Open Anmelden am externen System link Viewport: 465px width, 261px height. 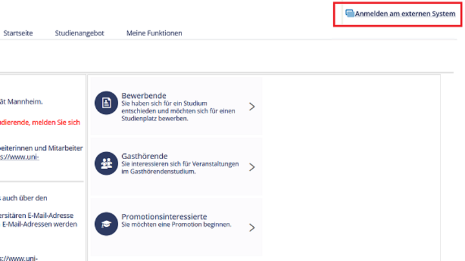[405, 14]
